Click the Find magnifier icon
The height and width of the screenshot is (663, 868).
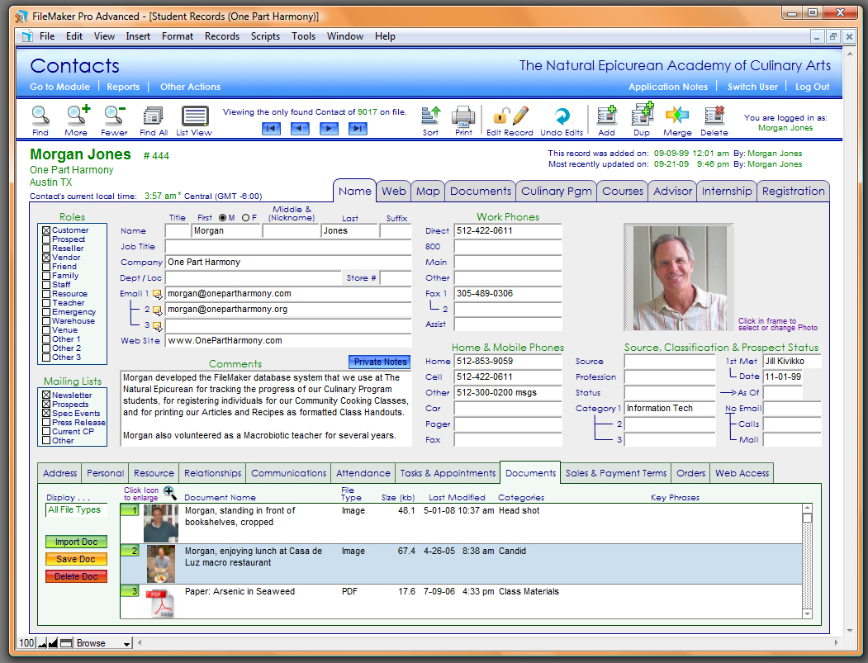coord(40,115)
